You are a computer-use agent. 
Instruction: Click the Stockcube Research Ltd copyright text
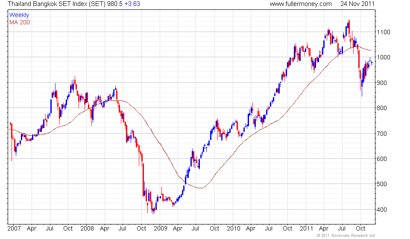tap(346, 236)
